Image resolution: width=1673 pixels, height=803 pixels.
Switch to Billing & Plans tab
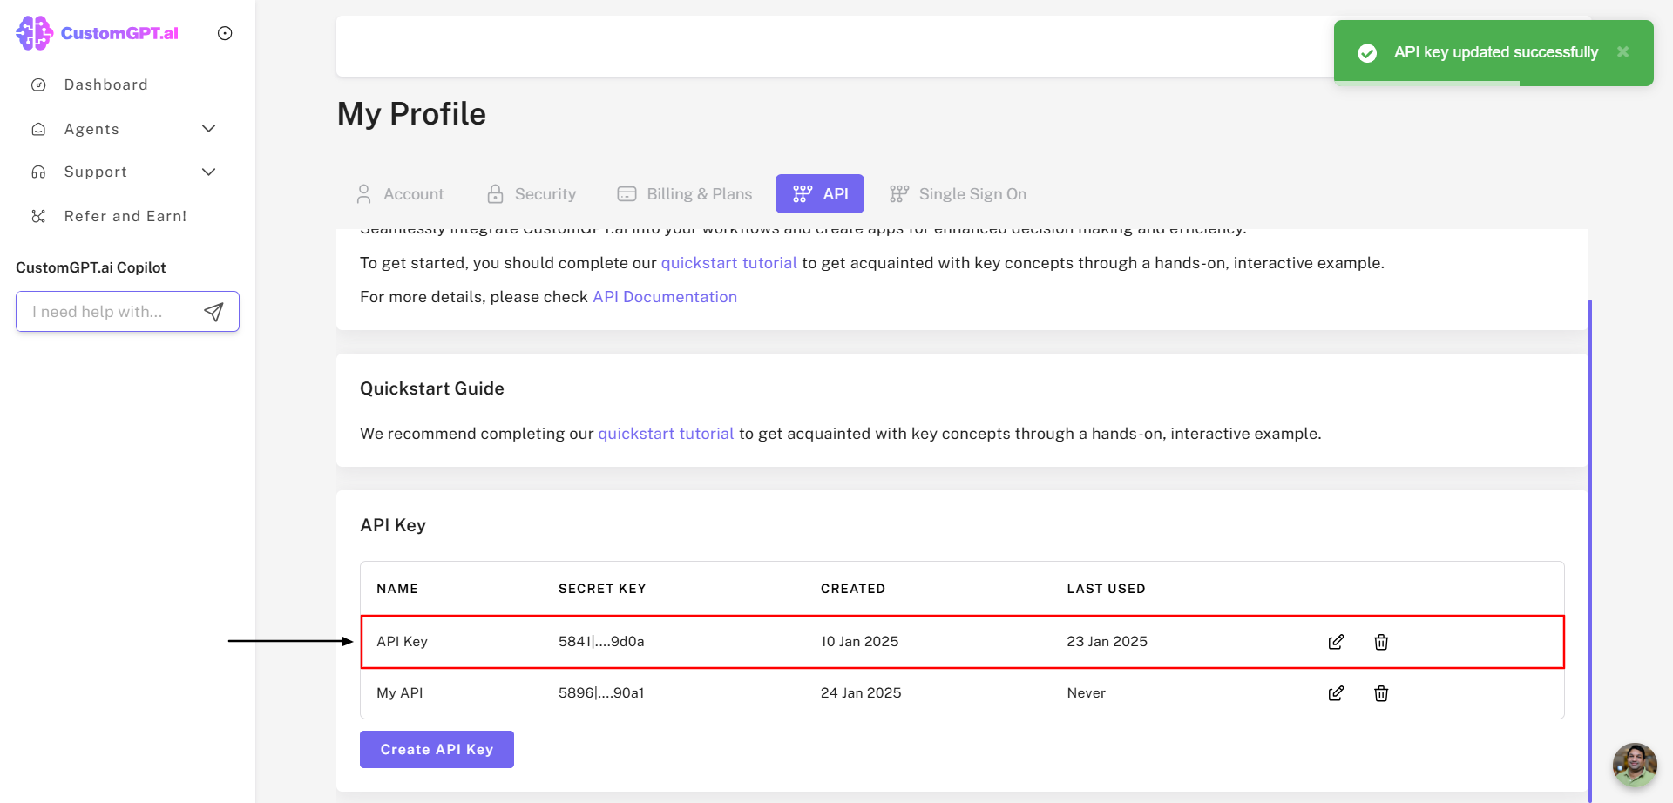684,194
